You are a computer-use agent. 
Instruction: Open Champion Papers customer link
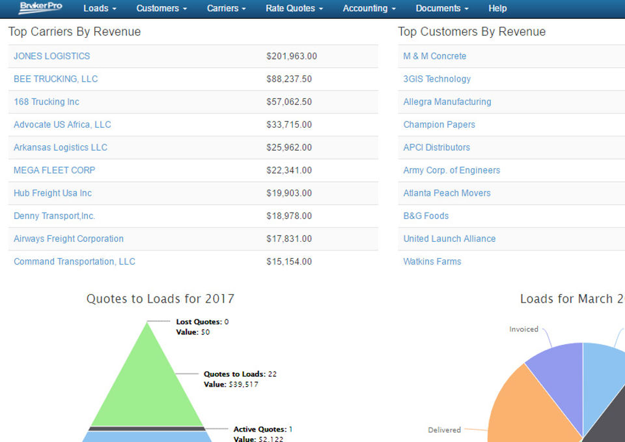(x=439, y=125)
